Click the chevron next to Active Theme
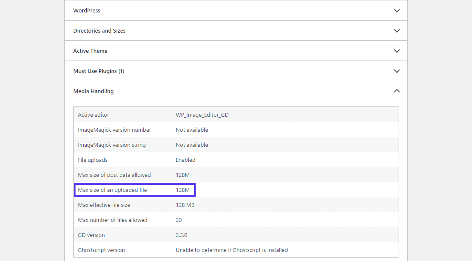 pos(397,51)
